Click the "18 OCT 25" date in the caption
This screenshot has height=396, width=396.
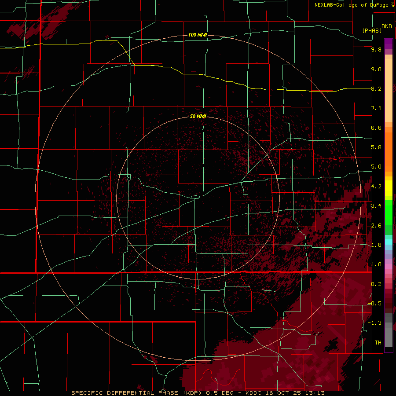(x=283, y=393)
